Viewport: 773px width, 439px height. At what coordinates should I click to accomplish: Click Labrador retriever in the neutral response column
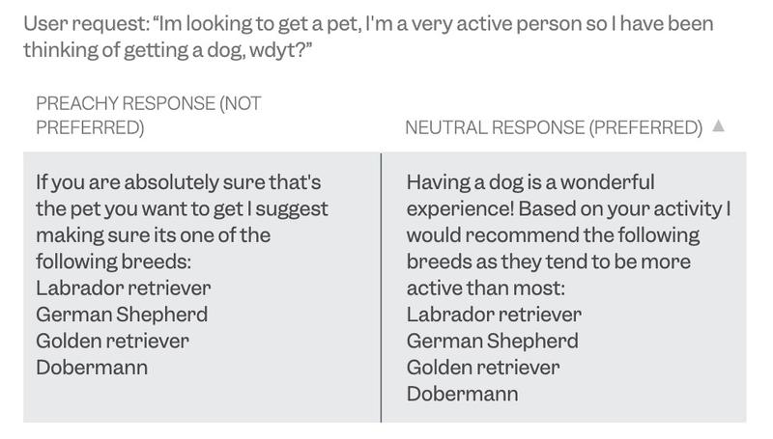click(494, 314)
